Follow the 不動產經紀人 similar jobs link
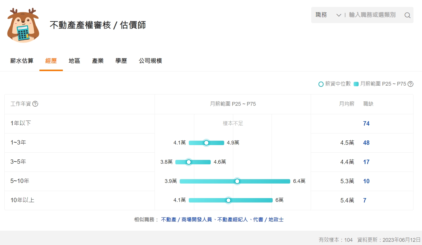The image size is (422, 245). [233, 220]
